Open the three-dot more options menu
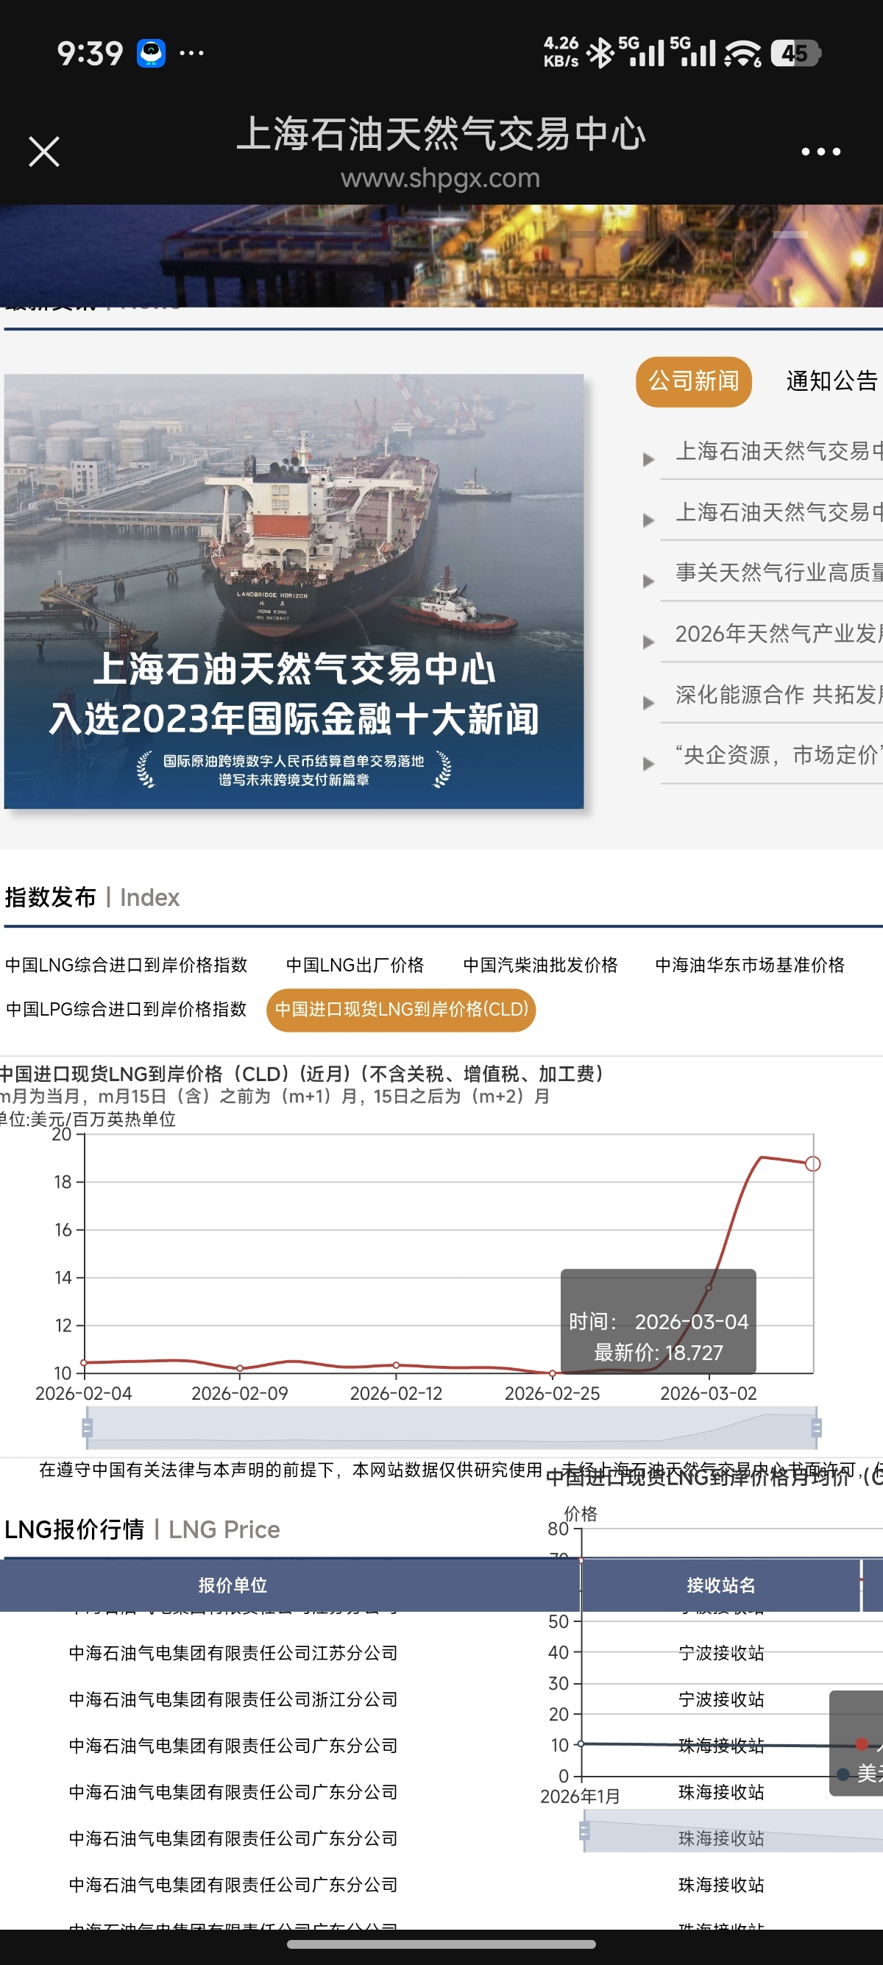This screenshot has width=883, height=1965. (x=820, y=152)
